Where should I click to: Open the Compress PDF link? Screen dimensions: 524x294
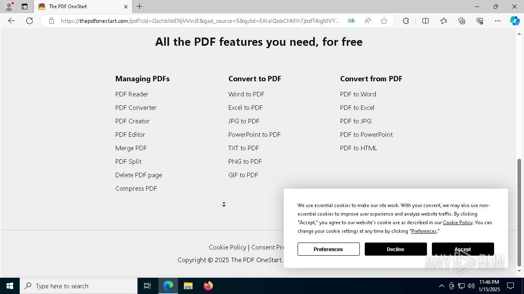coord(136,188)
